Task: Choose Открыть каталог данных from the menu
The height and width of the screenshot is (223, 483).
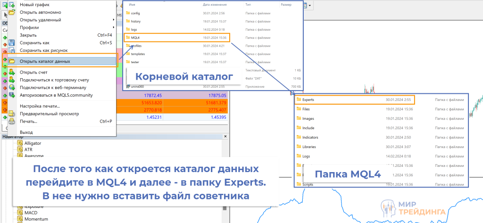Action: click(45, 61)
